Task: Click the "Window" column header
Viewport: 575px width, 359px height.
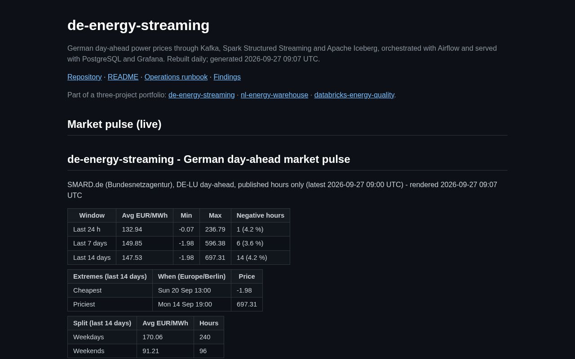Action: [92, 215]
